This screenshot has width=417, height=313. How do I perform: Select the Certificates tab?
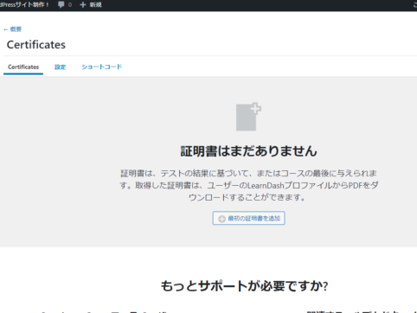23,67
